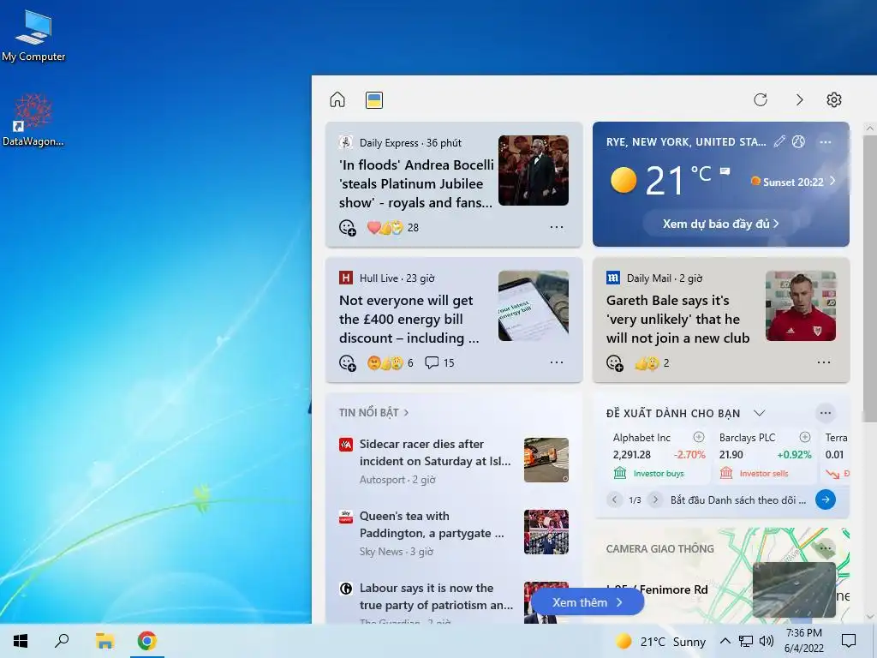Open Labour says true party headline
This screenshot has height=658, width=877.
[x=436, y=596]
